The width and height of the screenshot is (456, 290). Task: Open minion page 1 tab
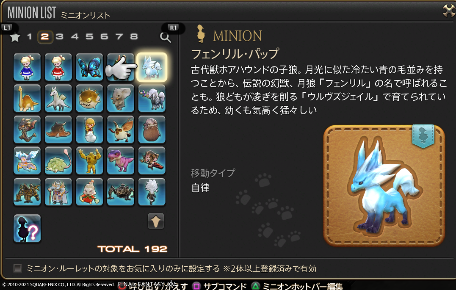pyautogui.click(x=29, y=37)
